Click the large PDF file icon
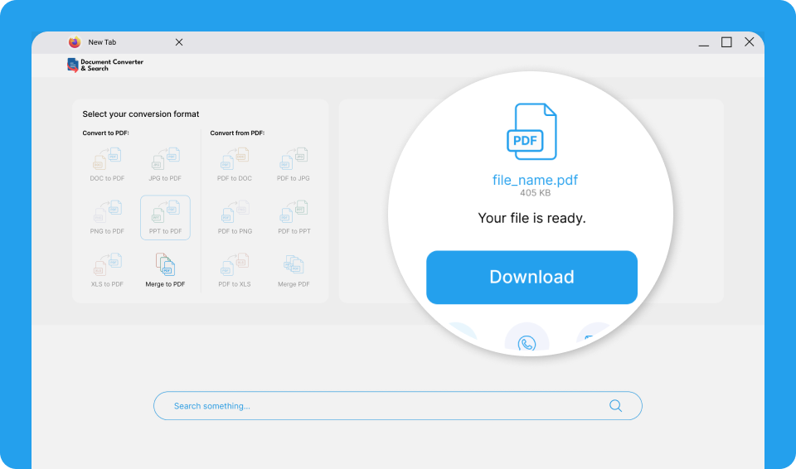Screen dimensions: 796x469 click(x=531, y=132)
